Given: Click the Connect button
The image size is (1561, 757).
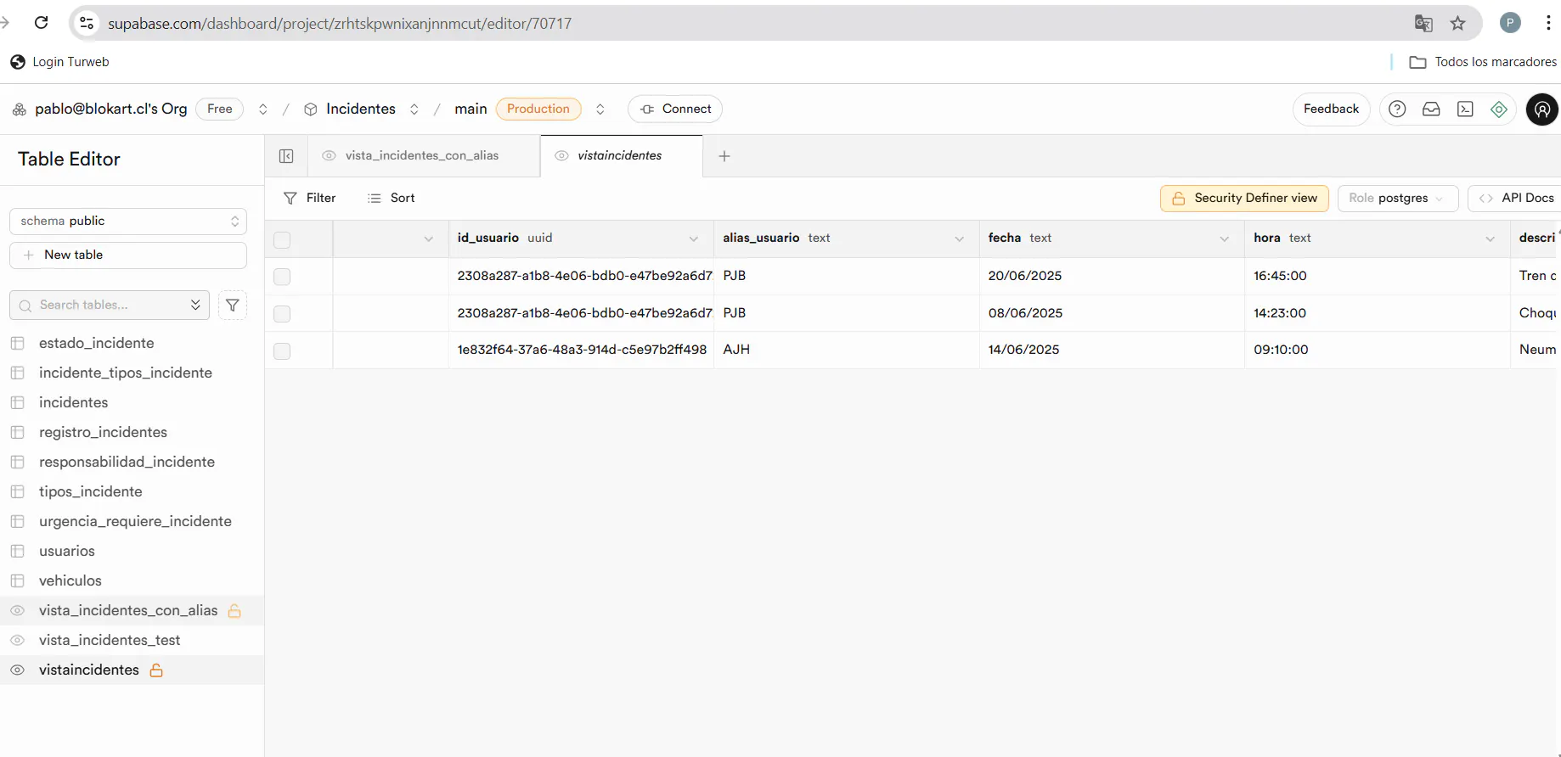Looking at the screenshot, I should click(675, 109).
